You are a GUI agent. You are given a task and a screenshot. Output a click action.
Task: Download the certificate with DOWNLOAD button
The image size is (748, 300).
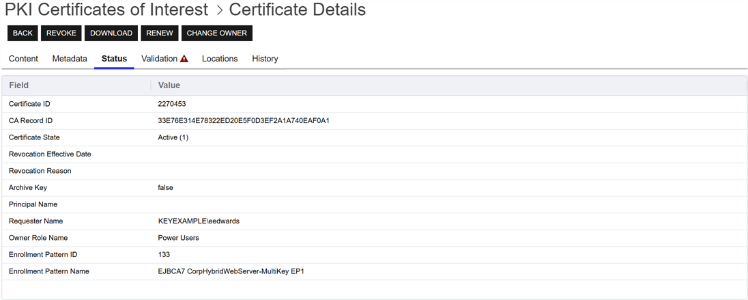coord(111,33)
